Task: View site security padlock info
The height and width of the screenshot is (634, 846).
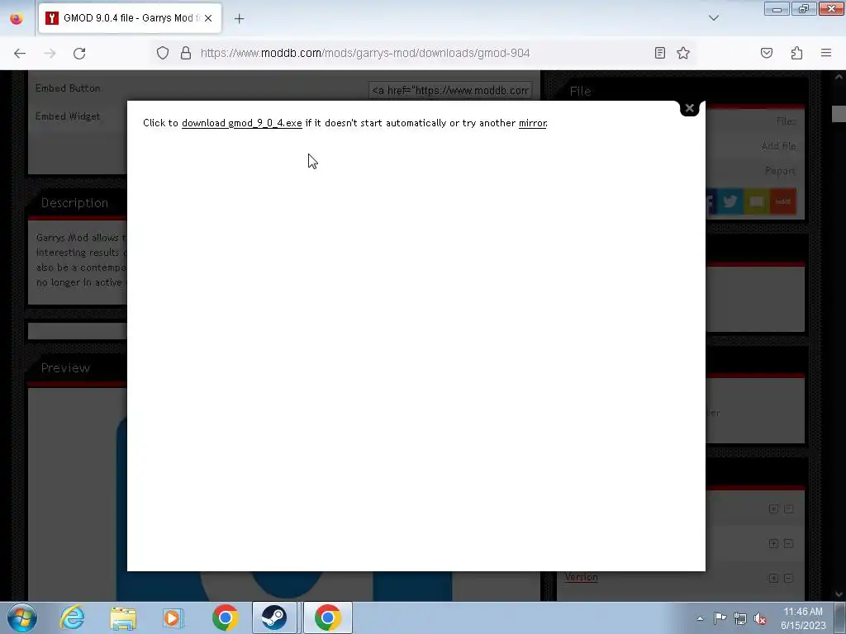Action: pyautogui.click(x=186, y=53)
